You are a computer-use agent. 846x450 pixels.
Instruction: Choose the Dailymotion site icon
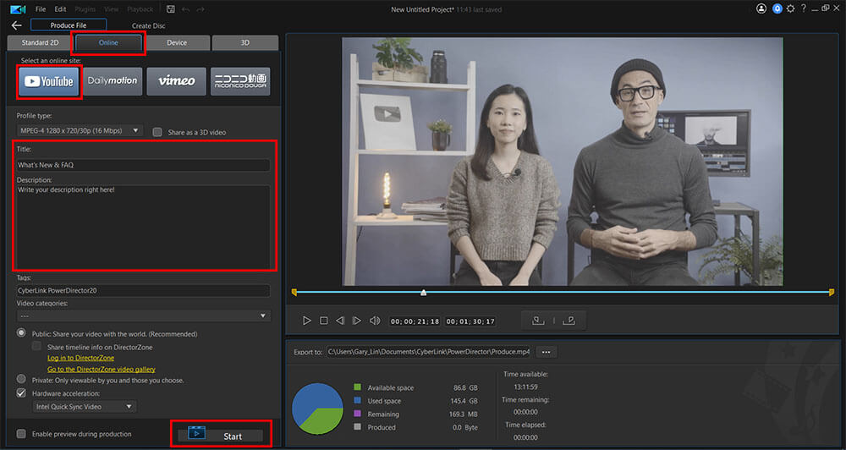[112, 81]
